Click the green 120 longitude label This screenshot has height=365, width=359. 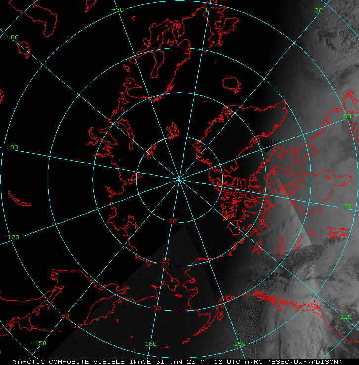[x=346, y=317]
